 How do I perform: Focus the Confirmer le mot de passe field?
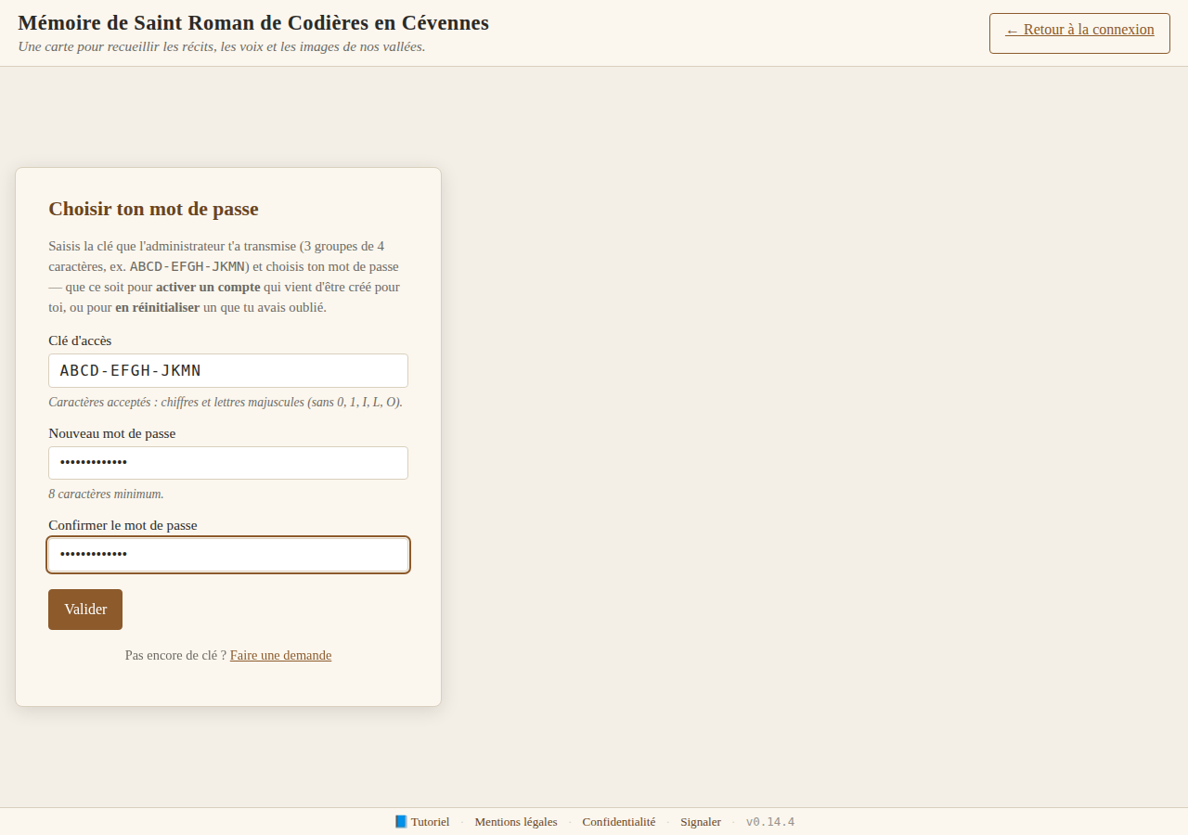(227, 554)
